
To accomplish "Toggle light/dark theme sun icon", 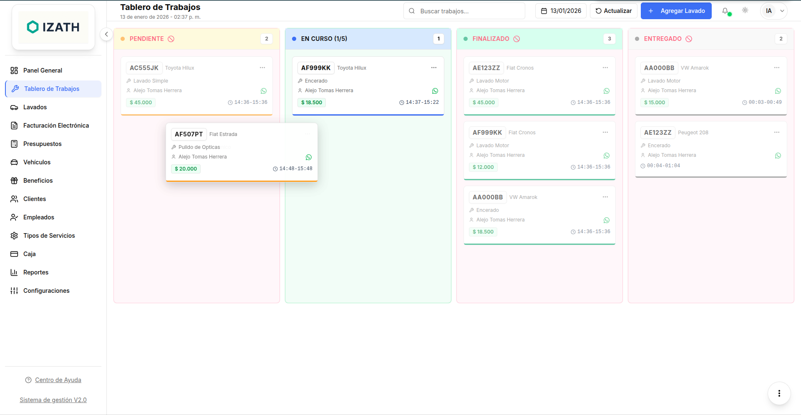I will 745,10.
